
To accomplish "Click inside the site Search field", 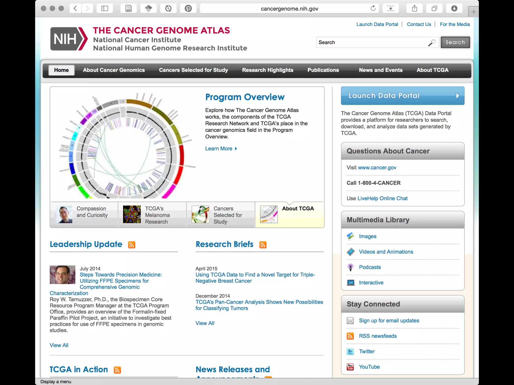I will [x=371, y=42].
